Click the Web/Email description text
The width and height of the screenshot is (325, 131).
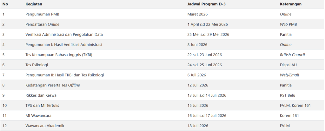289,75
